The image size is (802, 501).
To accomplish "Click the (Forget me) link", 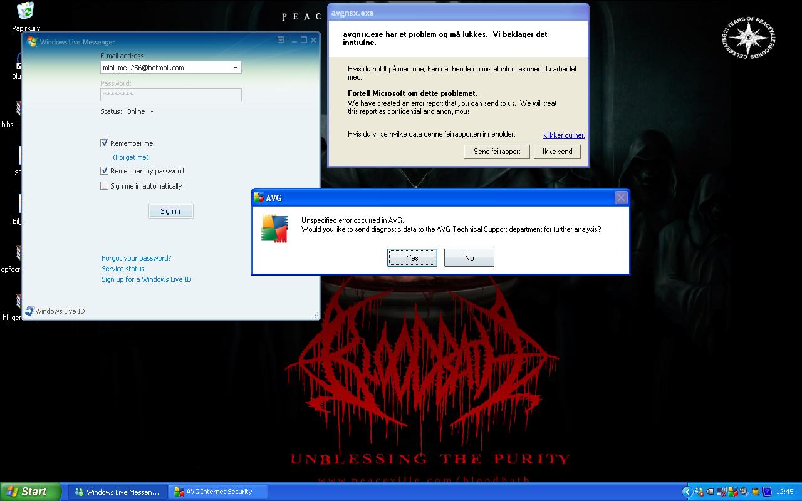I will (x=131, y=157).
